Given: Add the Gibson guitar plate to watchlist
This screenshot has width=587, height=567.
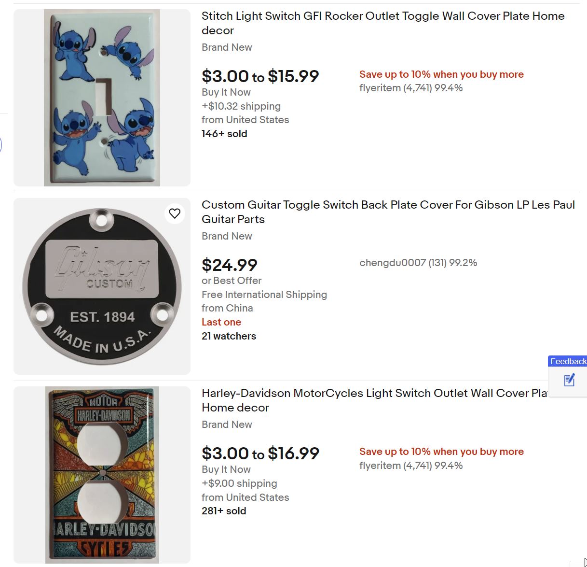Looking at the screenshot, I should (x=175, y=213).
